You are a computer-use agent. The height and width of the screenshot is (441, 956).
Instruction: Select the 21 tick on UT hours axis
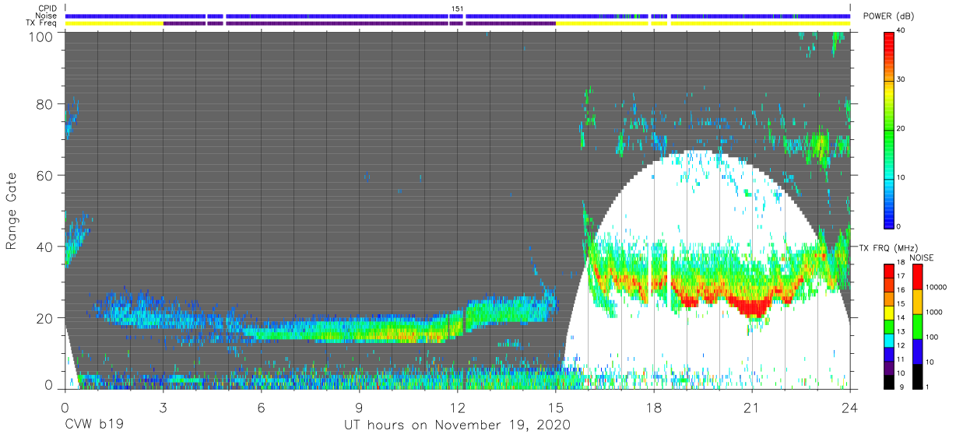point(751,407)
